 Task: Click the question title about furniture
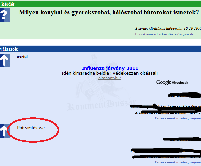109,12
